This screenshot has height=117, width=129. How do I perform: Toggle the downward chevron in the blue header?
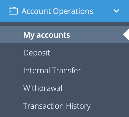click(116, 11)
